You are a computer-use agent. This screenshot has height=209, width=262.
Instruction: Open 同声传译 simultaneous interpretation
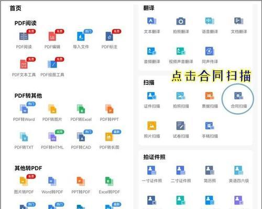point(210,51)
